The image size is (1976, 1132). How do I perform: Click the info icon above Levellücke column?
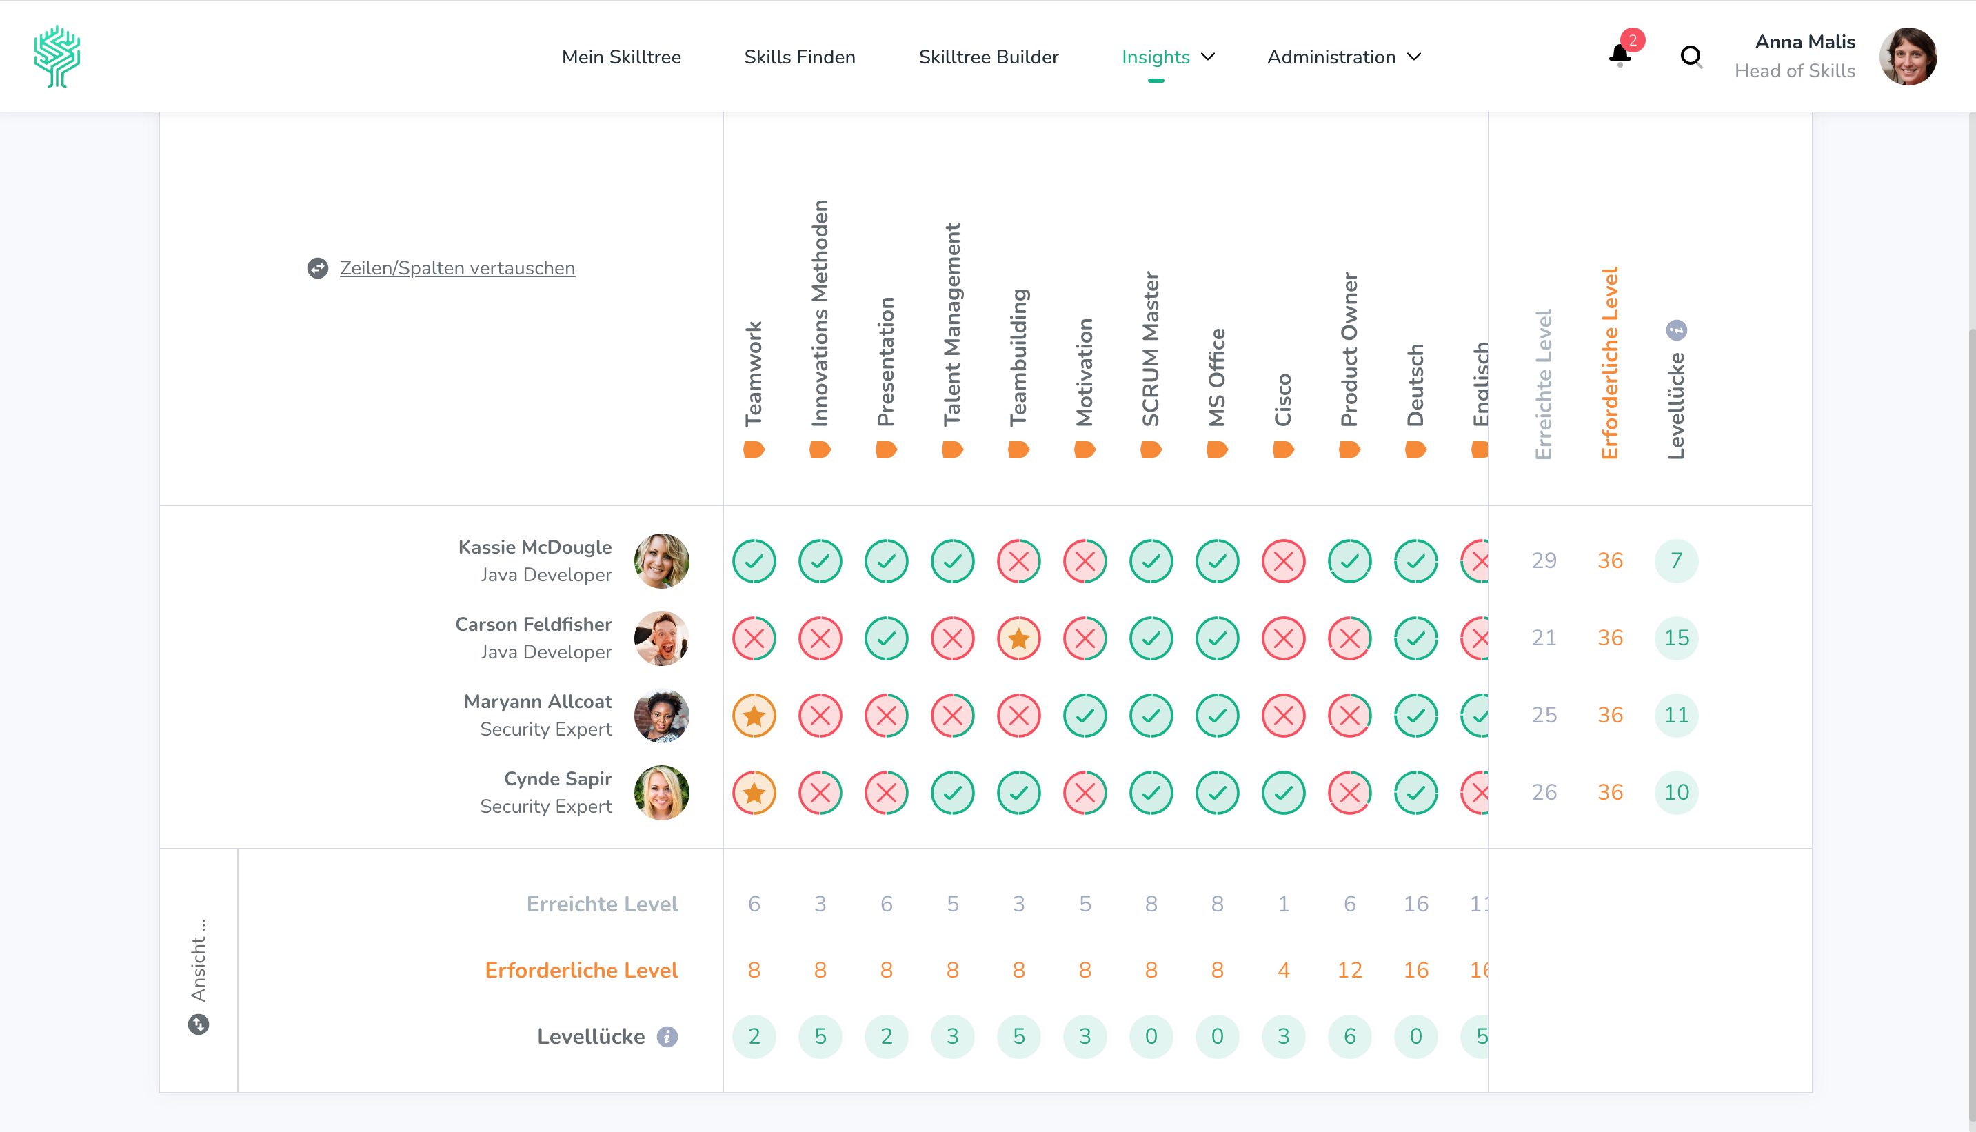pos(1676,330)
